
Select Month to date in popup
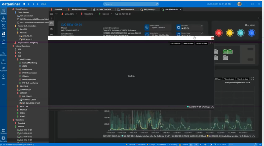click(202, 44)
